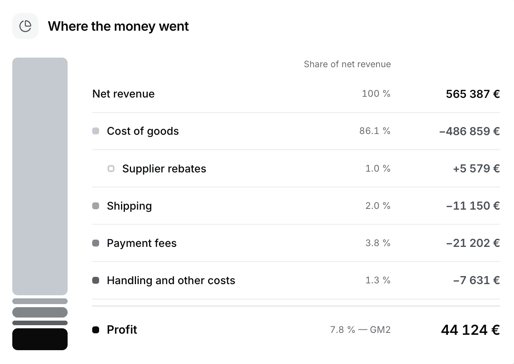Click the Shipping amount −11 150 €

pyautogui.click(x=473, y=206)
